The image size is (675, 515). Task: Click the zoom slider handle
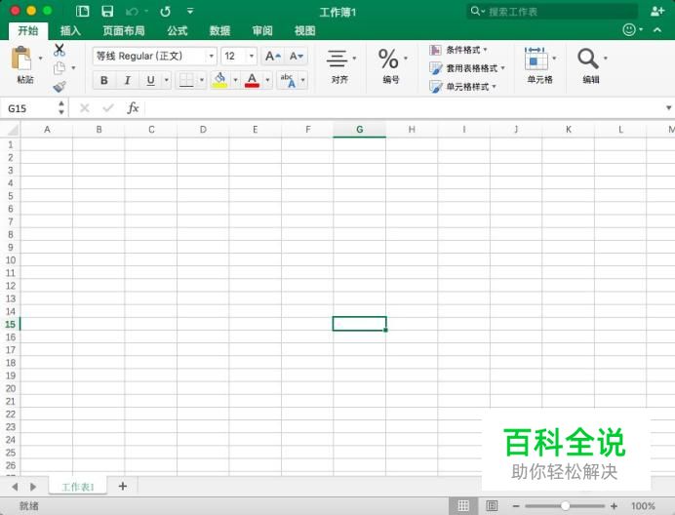565,506
